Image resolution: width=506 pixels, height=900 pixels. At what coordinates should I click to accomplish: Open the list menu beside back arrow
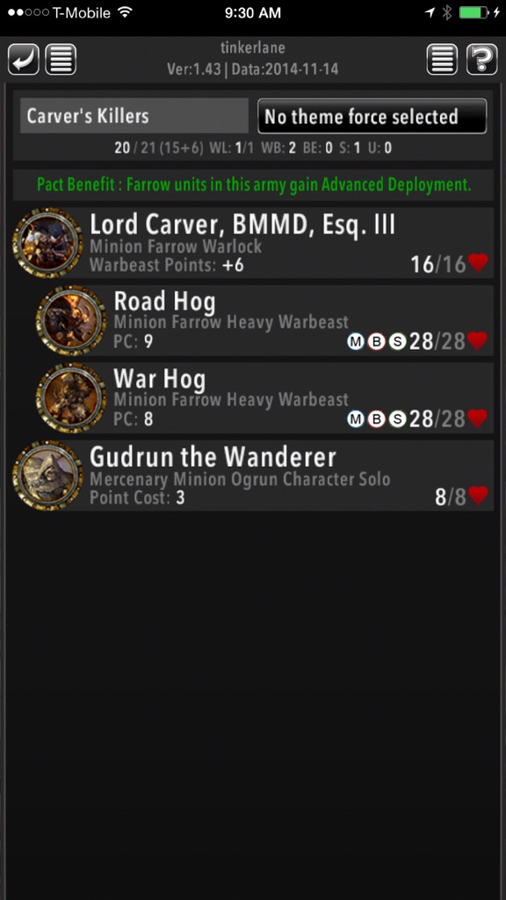click(61, 59)
